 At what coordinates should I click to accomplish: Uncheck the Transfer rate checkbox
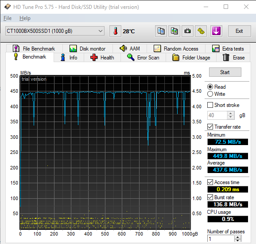210,126
